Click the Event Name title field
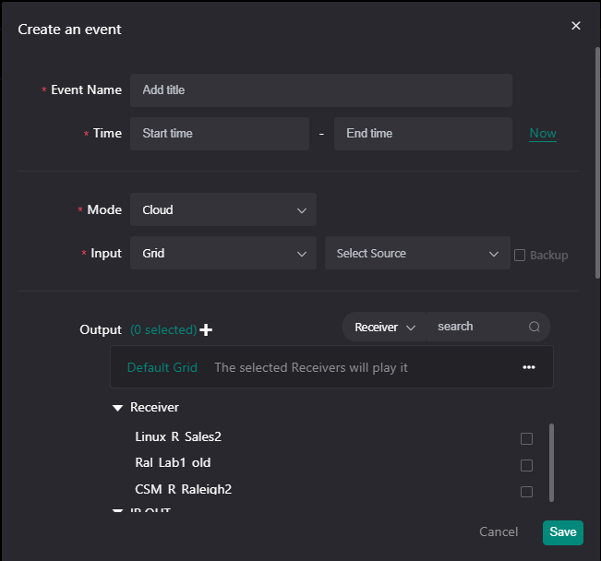This screenshot has height=561, width=601. [321, 90]
